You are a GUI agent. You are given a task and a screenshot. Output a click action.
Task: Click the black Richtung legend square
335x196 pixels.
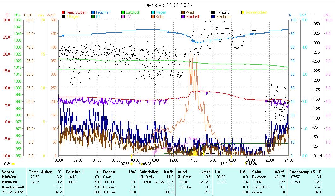213,12
